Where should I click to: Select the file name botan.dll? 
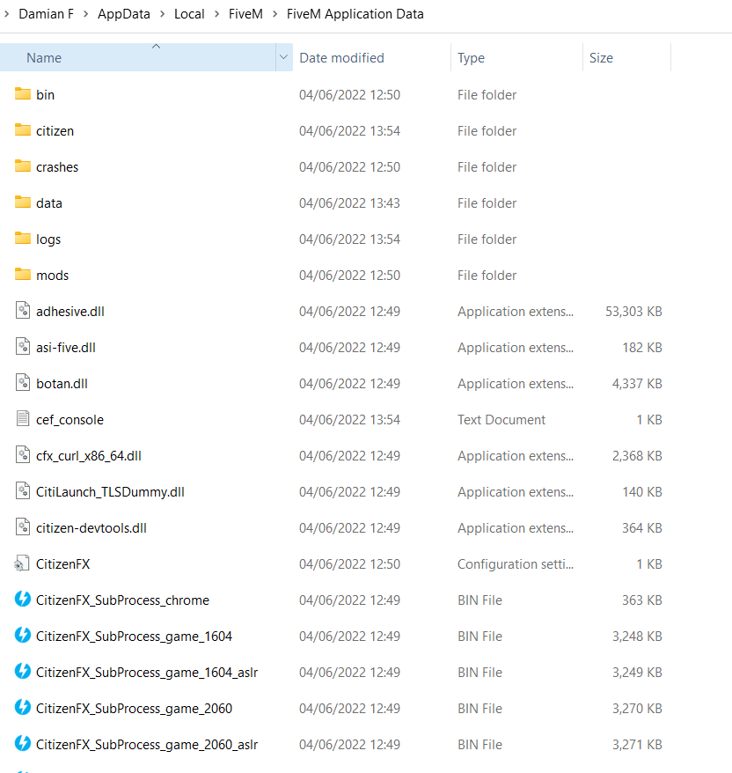[62, 384]
